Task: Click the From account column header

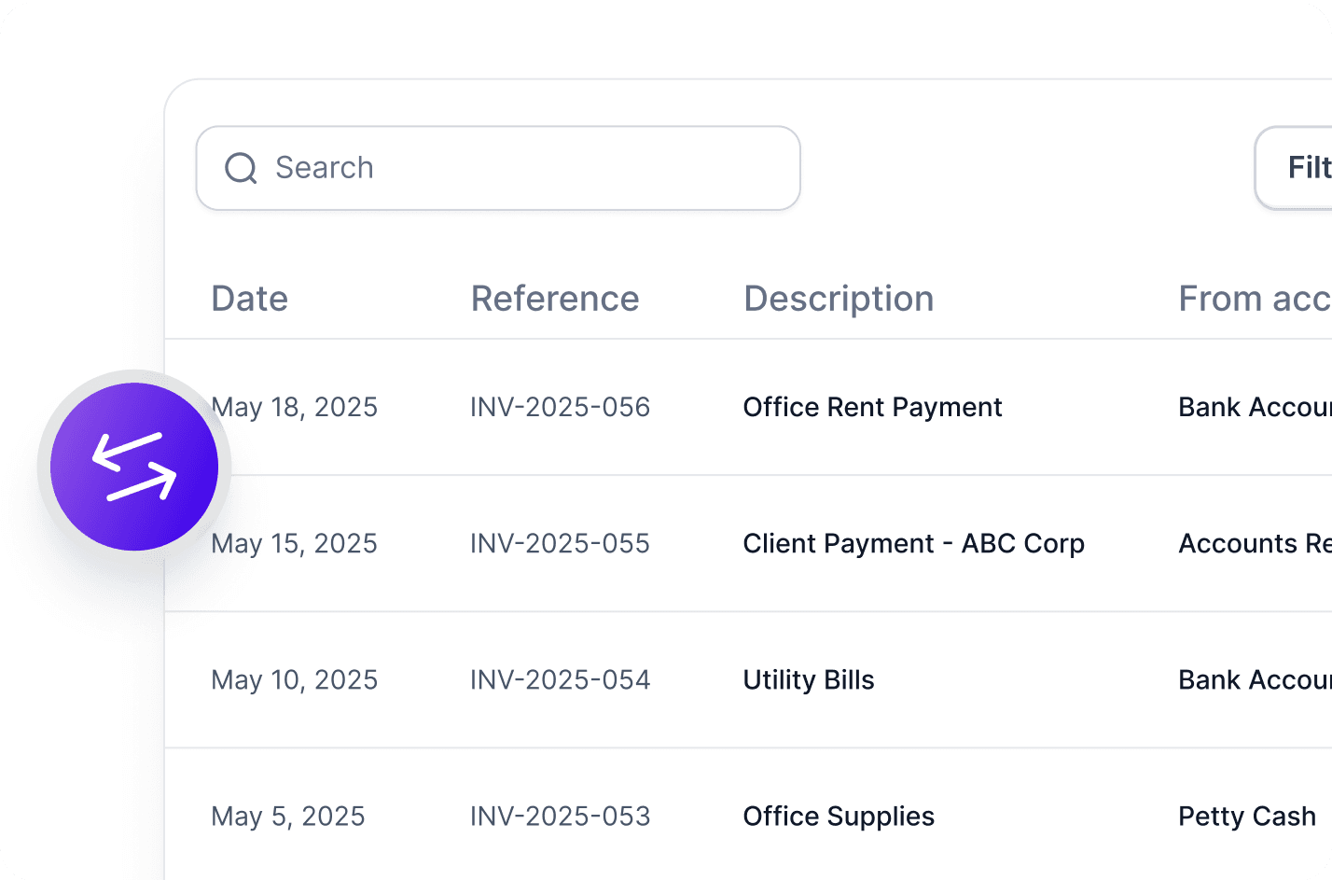Action: point(1254,299)
